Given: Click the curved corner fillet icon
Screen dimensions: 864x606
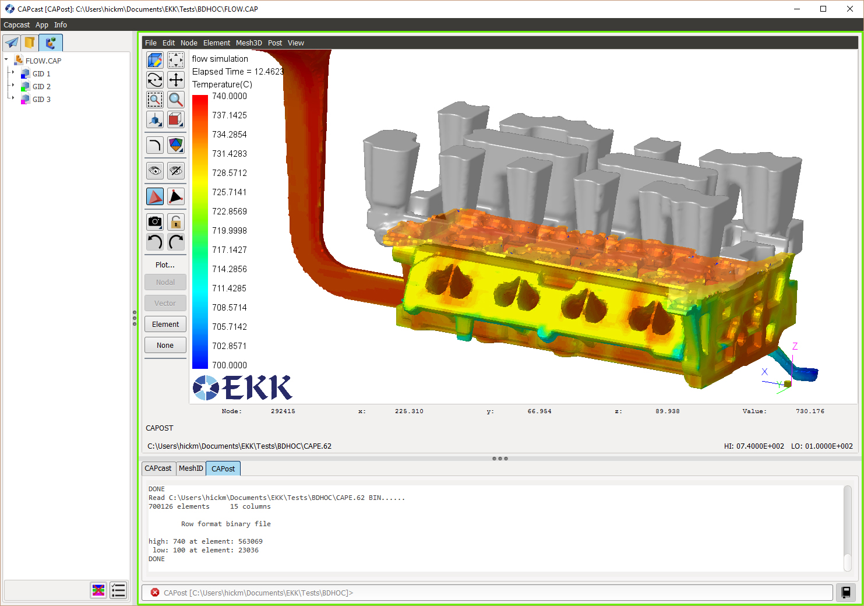Looking at the screenshot, I should point(155,145).
